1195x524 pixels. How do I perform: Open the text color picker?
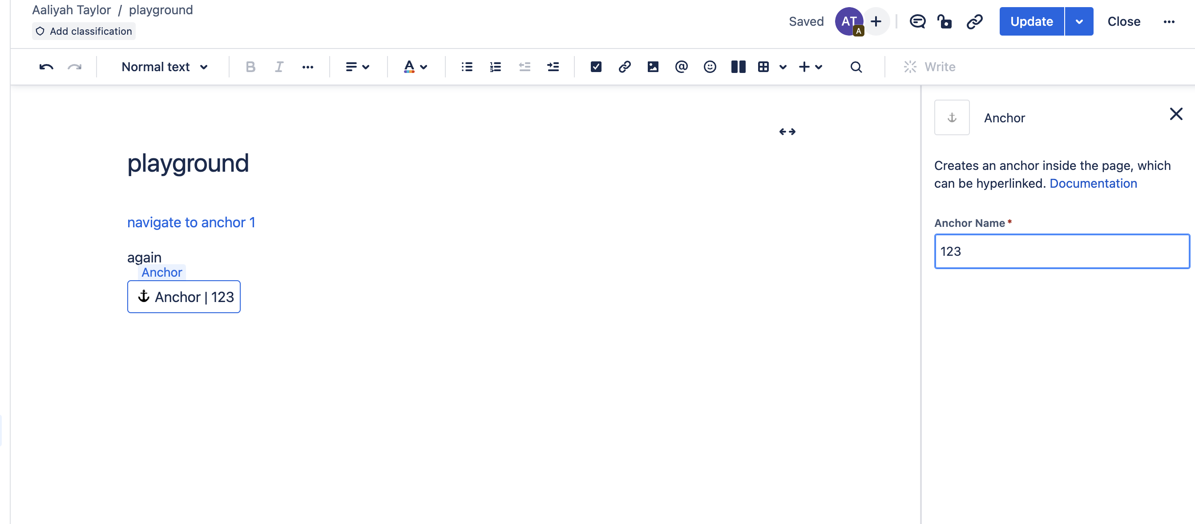pyautogui.click(x=415, y=67)
